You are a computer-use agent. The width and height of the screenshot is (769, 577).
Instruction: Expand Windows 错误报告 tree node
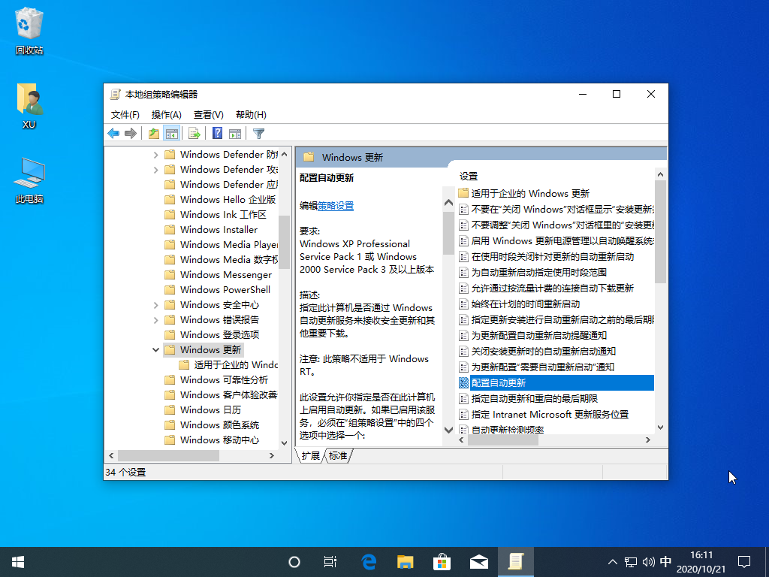[155, 320]
